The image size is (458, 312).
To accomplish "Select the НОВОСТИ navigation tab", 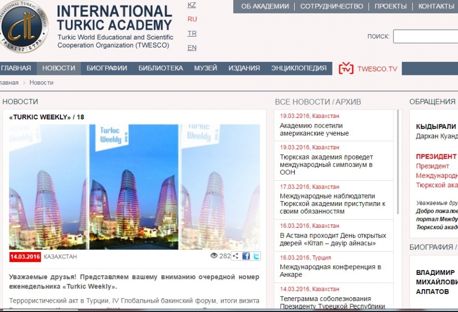I will (x=59, y=68).
